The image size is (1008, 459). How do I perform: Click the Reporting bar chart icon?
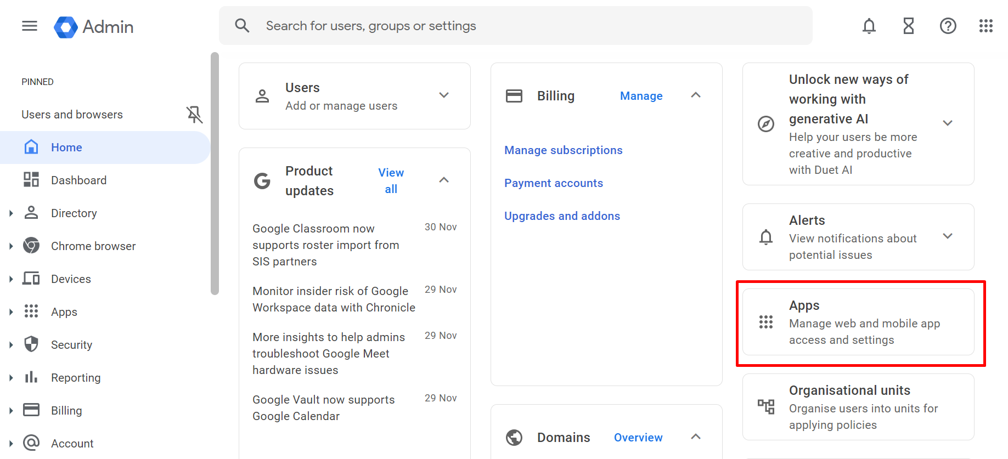tap(31, 377)
